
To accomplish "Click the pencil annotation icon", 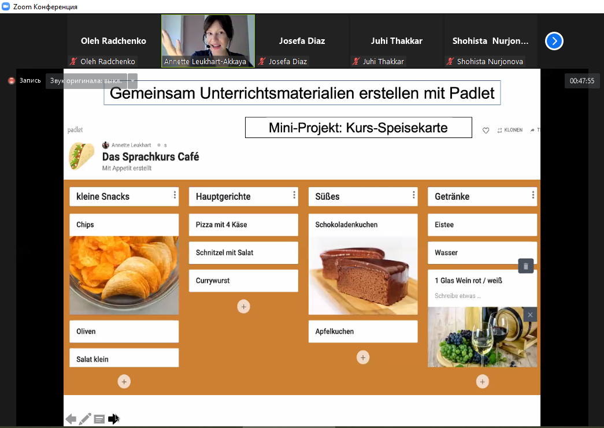I will click(85, 419).
